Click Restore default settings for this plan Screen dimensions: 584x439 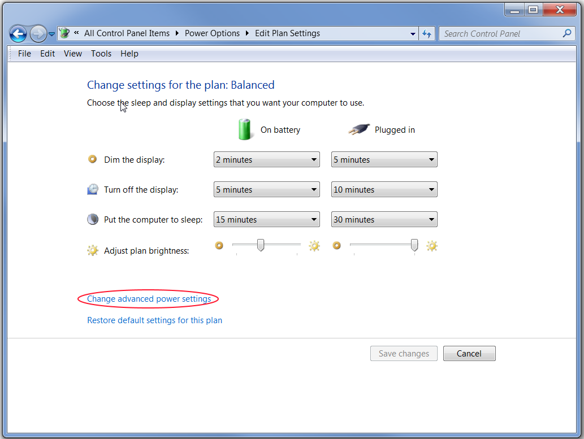[154, 320]
